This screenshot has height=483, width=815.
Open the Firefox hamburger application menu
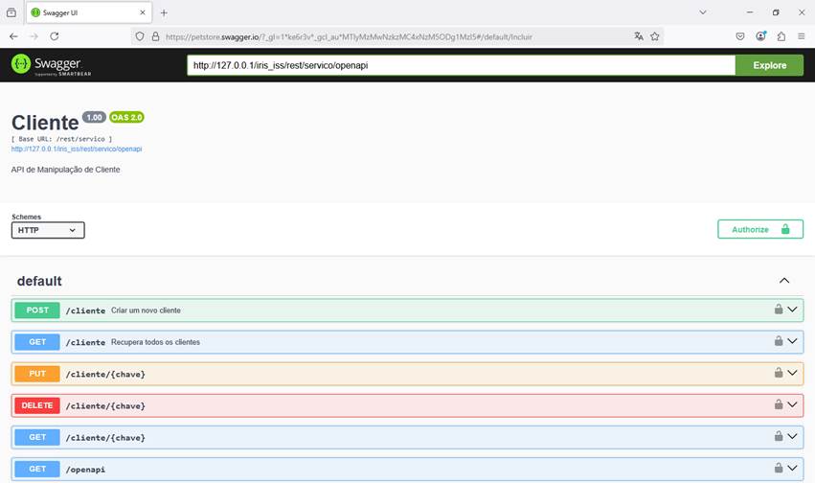pos(801,36)
